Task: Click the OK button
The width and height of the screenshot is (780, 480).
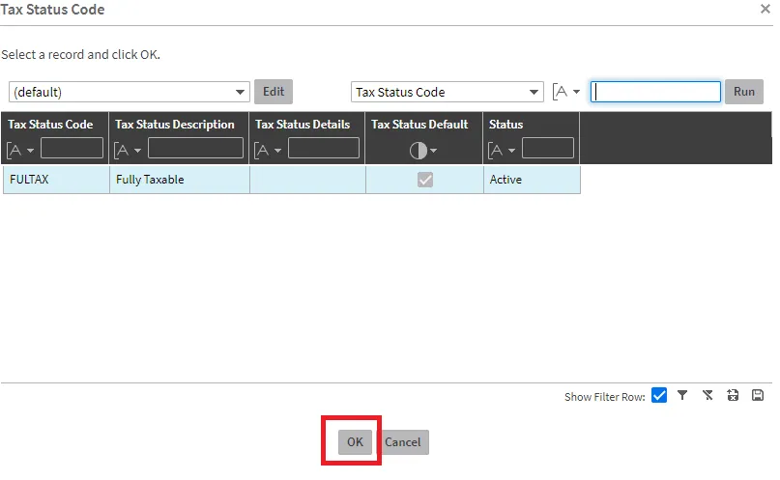Action: pyautogui.click(x=355, y=441)
